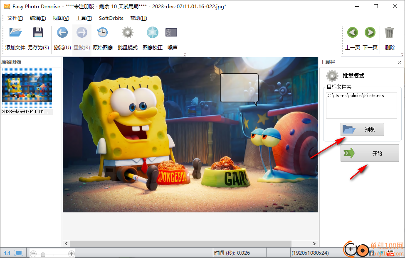405x258 pixels.
Task: Open the View (视图) menu
Action: pyautogui.click(x=61, y=18)
